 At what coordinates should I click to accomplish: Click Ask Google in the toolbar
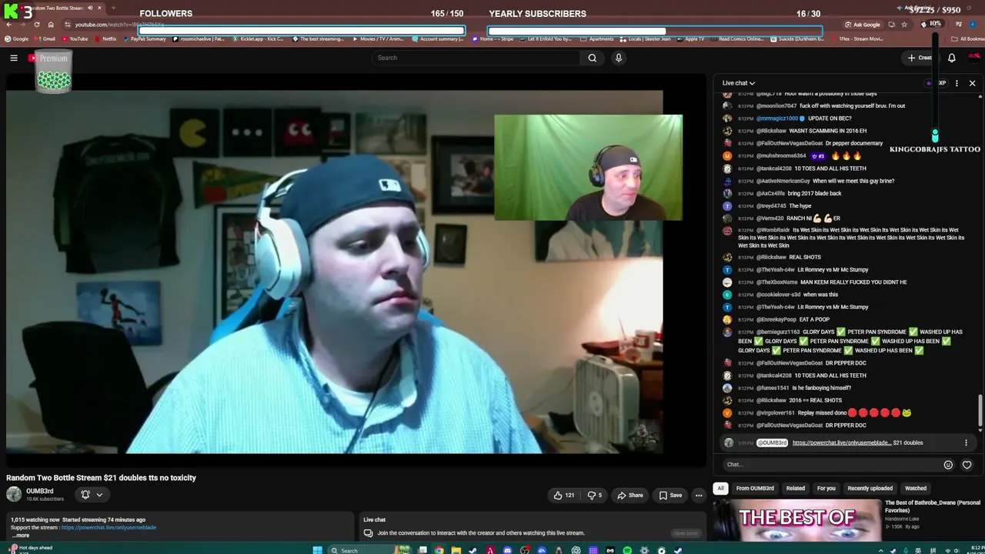[863, 25]
